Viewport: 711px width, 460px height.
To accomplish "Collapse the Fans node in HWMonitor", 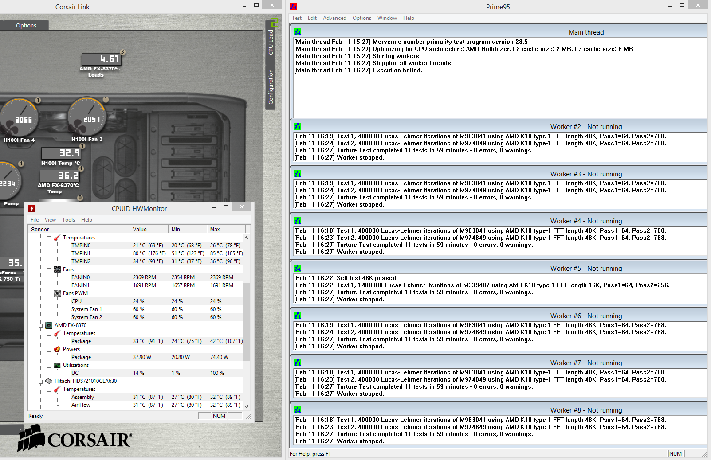I will [49, 269].
